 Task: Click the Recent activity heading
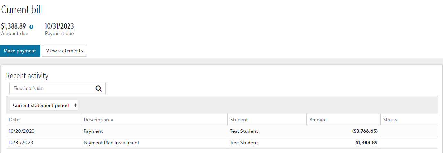point(27,76)
